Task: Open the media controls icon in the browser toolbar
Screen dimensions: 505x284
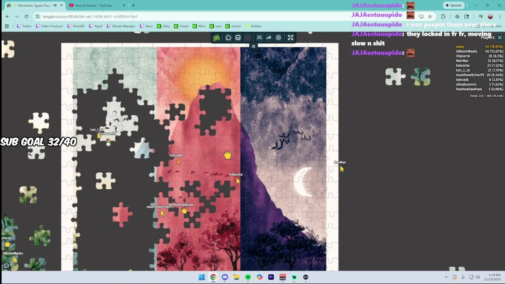Action: pyautogui.click(x=481, y=17)
